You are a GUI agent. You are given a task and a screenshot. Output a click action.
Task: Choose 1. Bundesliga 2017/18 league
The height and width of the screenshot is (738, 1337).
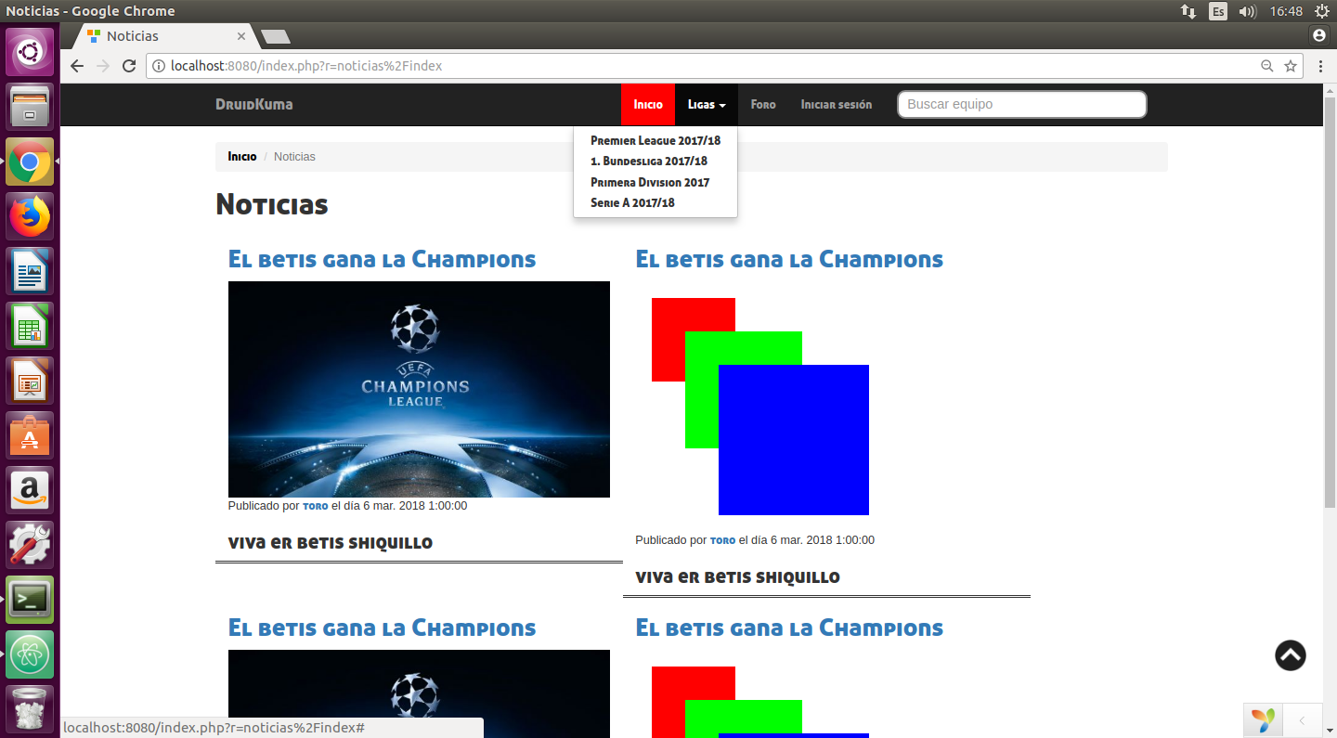(x=649, y=162)
